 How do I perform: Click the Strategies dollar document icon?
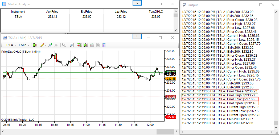[x=98, y=45]
